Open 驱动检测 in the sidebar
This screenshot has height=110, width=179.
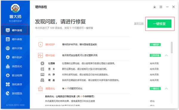pyautogui.click(x=15, y=75)
